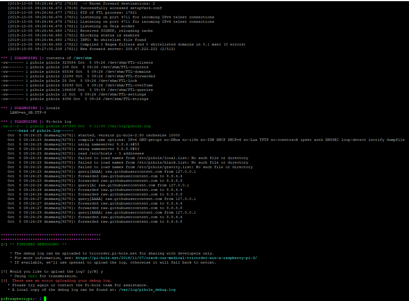
Task: Click the /etc/pihole/local.list failure line
Action: pos(128,158)
